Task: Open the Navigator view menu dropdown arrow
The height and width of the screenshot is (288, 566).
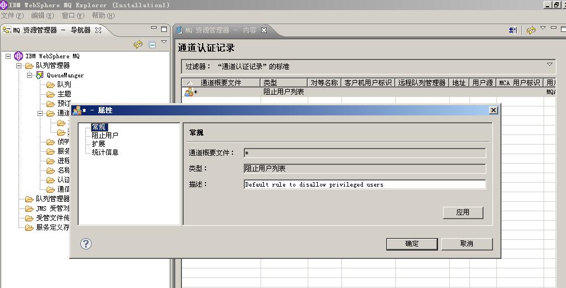Action: 164,42
